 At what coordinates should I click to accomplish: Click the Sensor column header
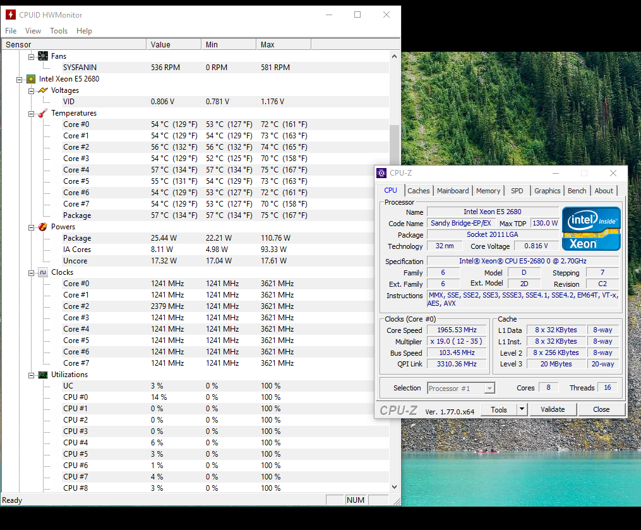pos(74,45)
